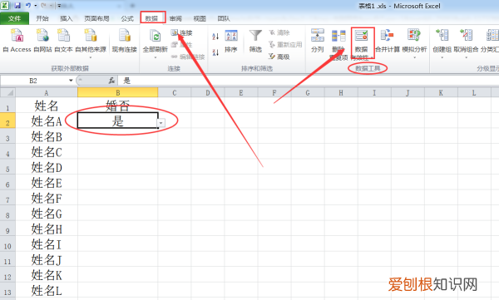This screenshot has height=300, width=499.
Task: Open Advanced (高级) filter options
Action: [279, 57]
